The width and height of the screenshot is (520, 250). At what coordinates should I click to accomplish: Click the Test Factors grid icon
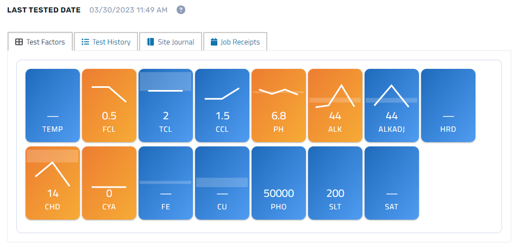coord(19,42)
